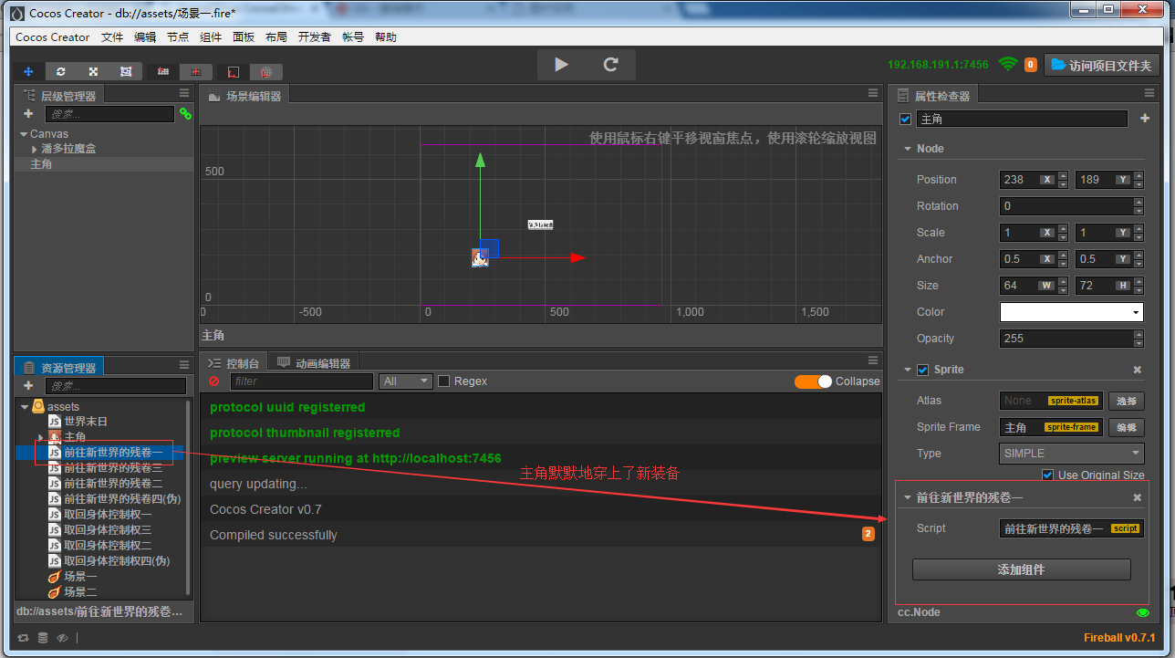Image resolution: width=1175 pixels, height=658 pixels.
Task: Select the Rotate transform tool
Action: 61,71
